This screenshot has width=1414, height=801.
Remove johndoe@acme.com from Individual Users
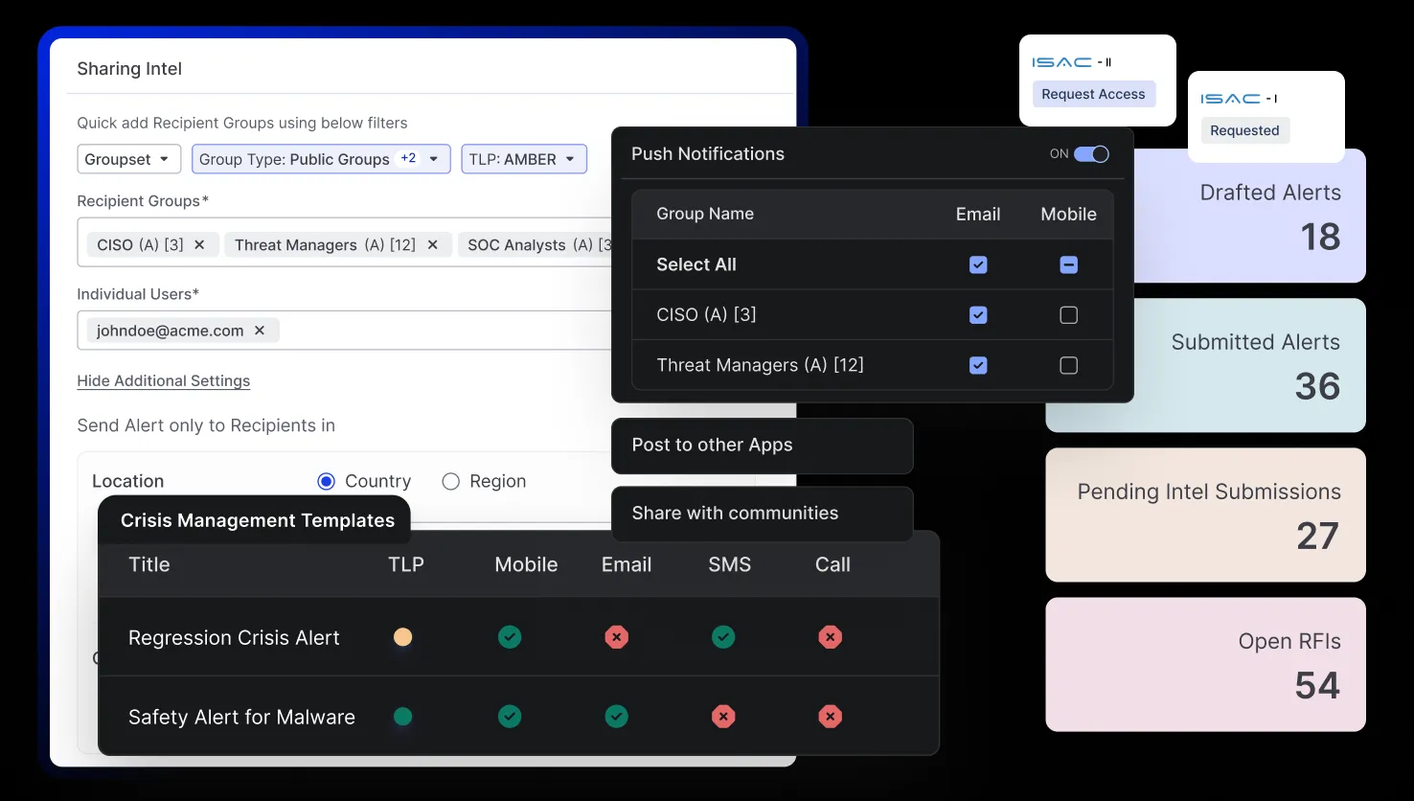tap(259, 331)
